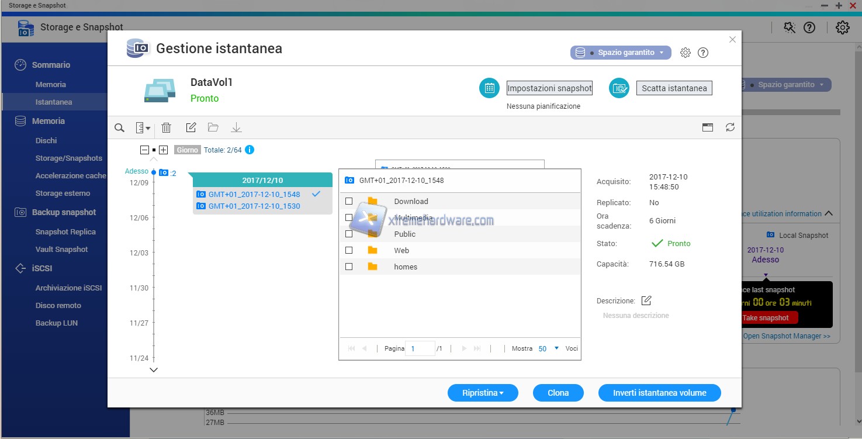Click the info icon beside Totale 2/64
Screen dimensions: 862x439
(x=250, y=150)
